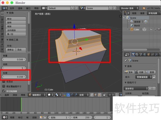Open the Mesh menu in 3D view

coord(23,95)
